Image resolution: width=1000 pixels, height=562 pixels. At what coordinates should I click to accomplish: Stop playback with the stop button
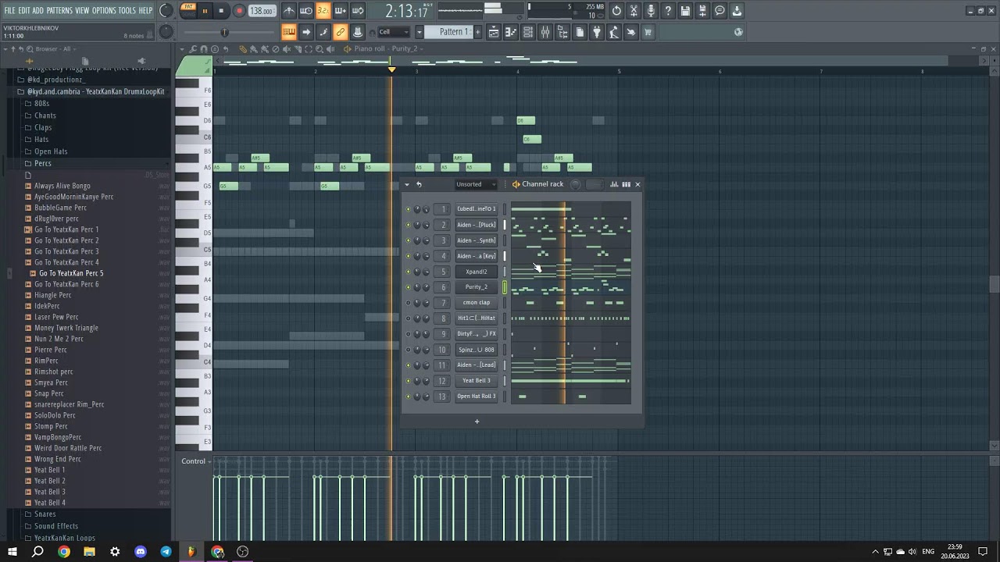(221, 11)
